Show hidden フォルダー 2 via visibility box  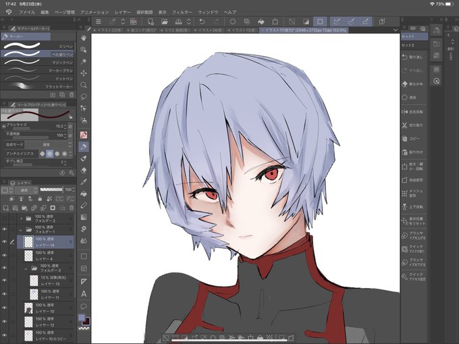pyautogui.click(x=5, y=219)
